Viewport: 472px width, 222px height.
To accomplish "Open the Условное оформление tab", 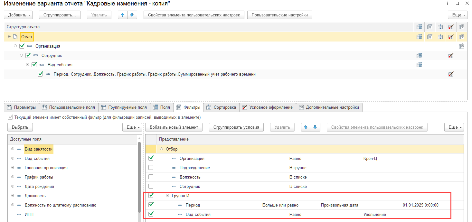I will coord(268,107).
